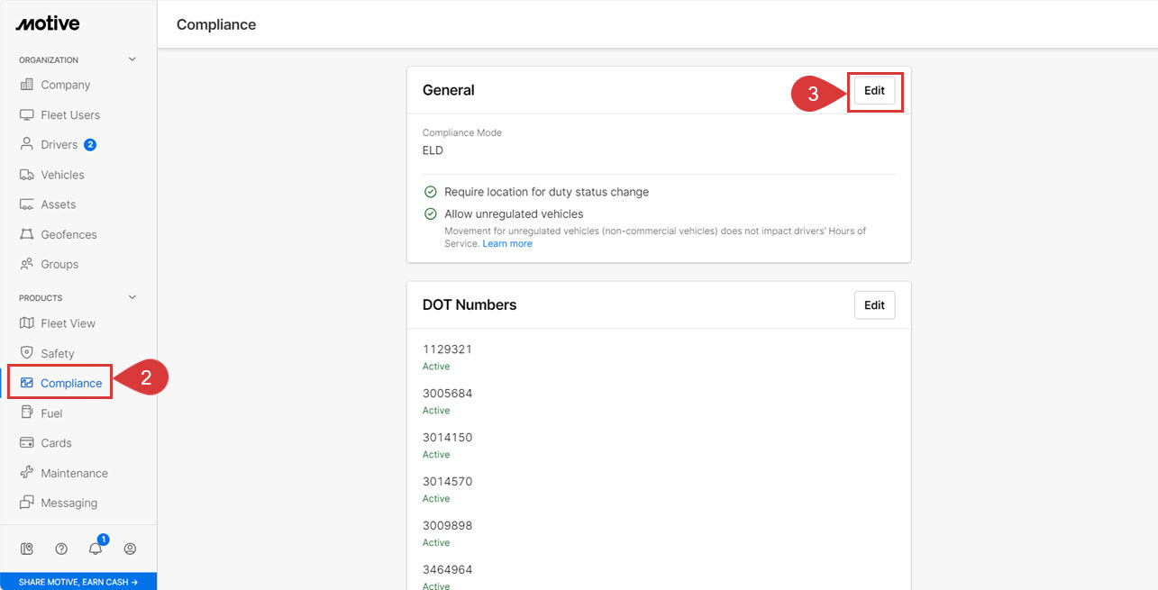Toggle the Allow unregulated vehicles checkmark
The image size is (1158, 590).
point(431,214)
